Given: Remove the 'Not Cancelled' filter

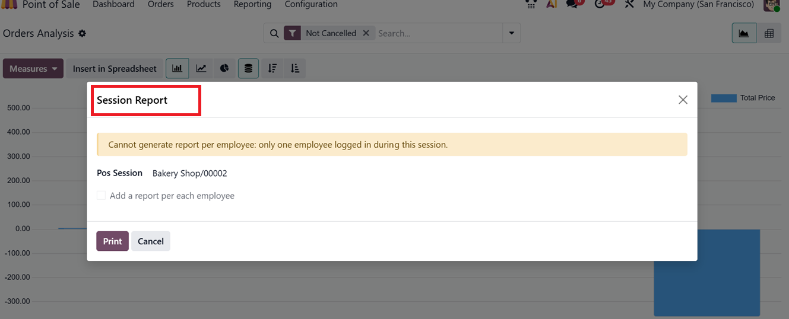Looking at the screenshot, I should point(366,33).
